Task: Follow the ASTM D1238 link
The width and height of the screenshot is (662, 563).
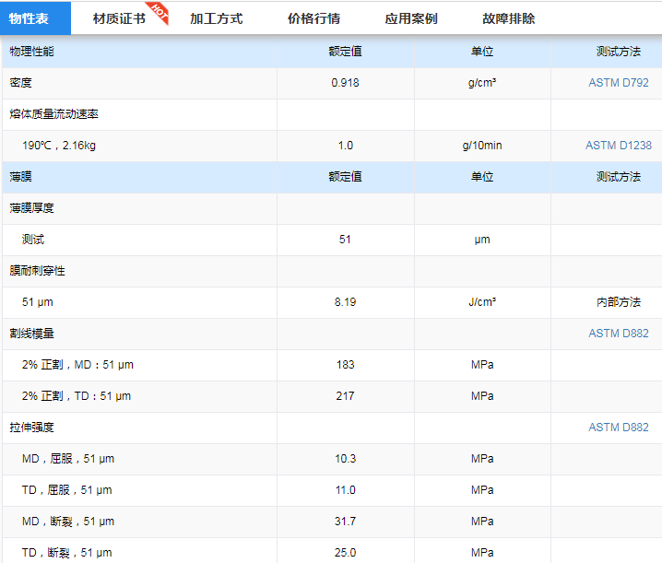Action: 618,146
